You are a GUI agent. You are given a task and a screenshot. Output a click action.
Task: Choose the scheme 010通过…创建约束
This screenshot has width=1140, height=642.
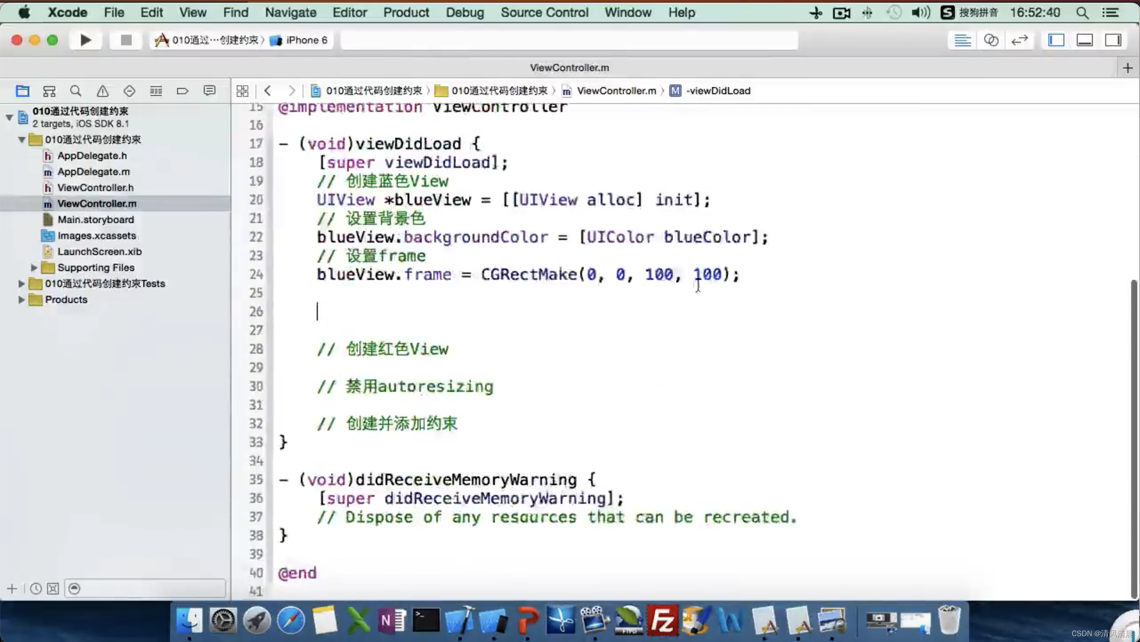tap(207, 41)
